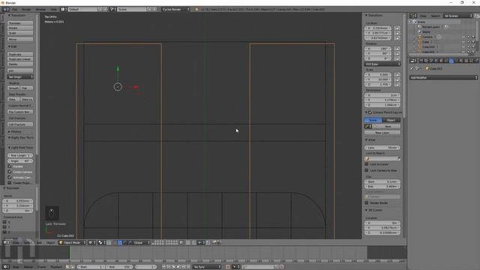Click the New Layer button
480x270 pixels.
click(382, 133)
